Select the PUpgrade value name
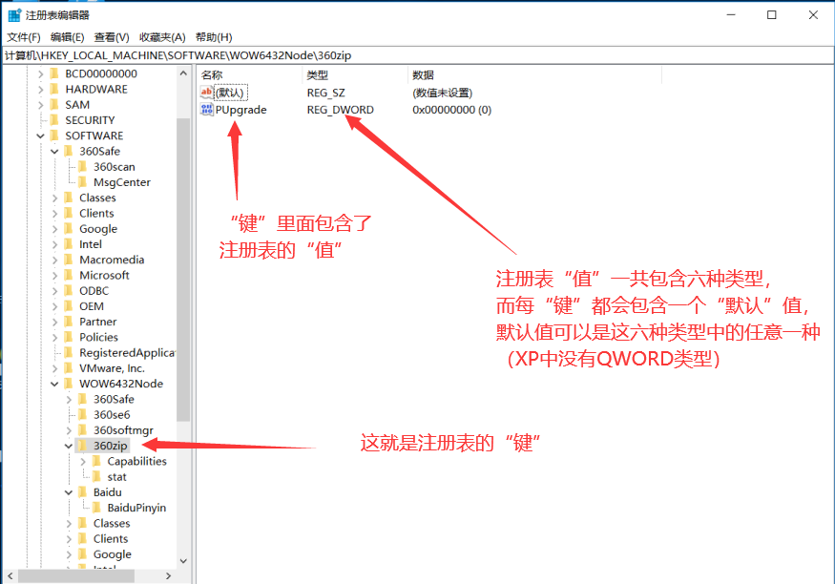The height and width of the screenshot is (584, 835). point(240,110)
